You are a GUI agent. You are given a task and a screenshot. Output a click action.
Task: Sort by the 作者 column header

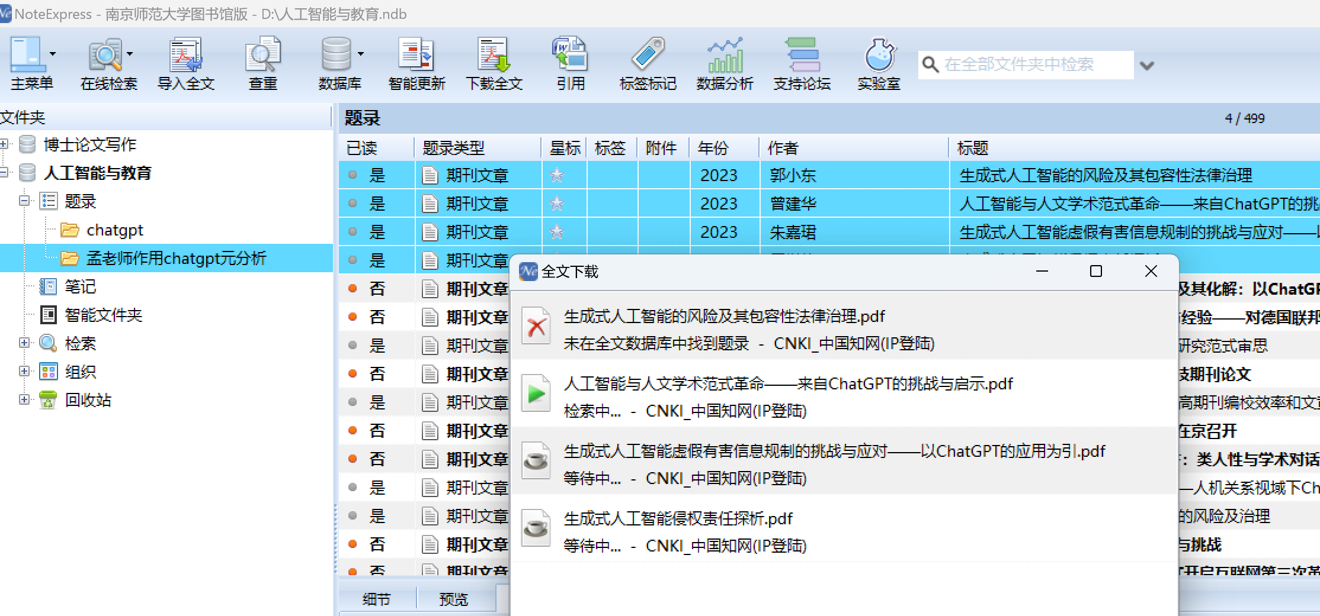pos(854,148)
